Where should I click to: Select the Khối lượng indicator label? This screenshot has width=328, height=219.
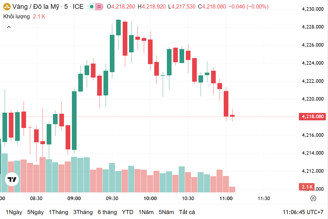coord(16,16)
